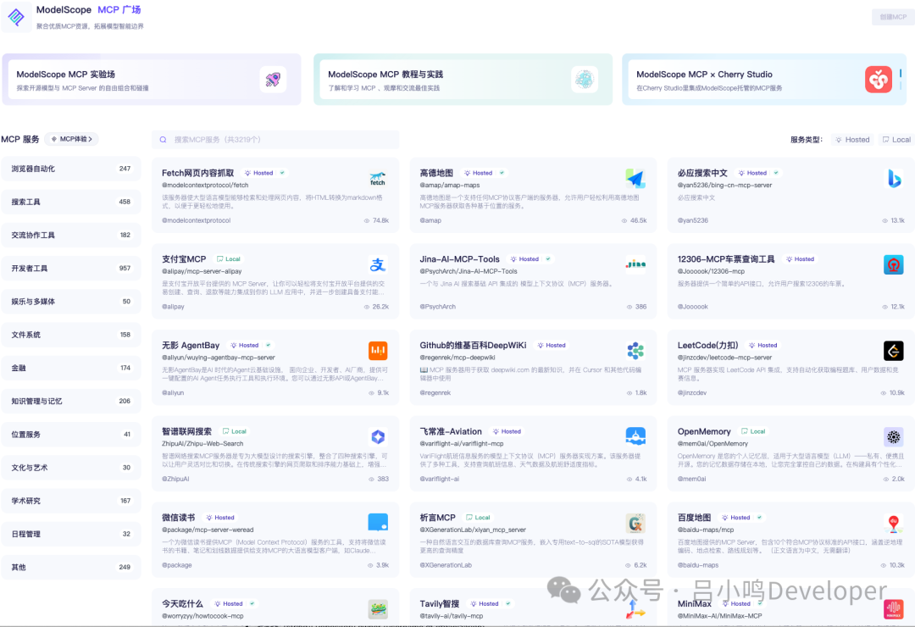
Task: Click the 智谱联网搜索 blue hexagon logo
Action: pyautogui.click(x=378, y=436)
